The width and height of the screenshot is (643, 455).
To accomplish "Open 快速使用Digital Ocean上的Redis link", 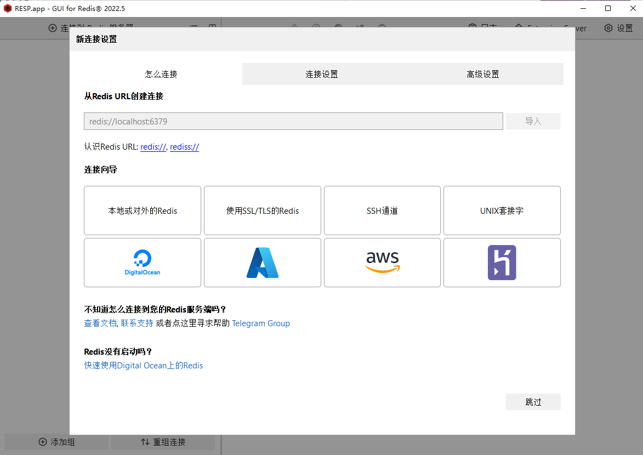I will 144,366.
